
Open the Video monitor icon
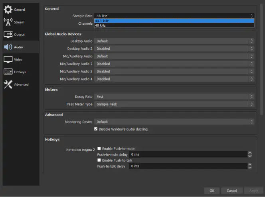click(8, 59)
